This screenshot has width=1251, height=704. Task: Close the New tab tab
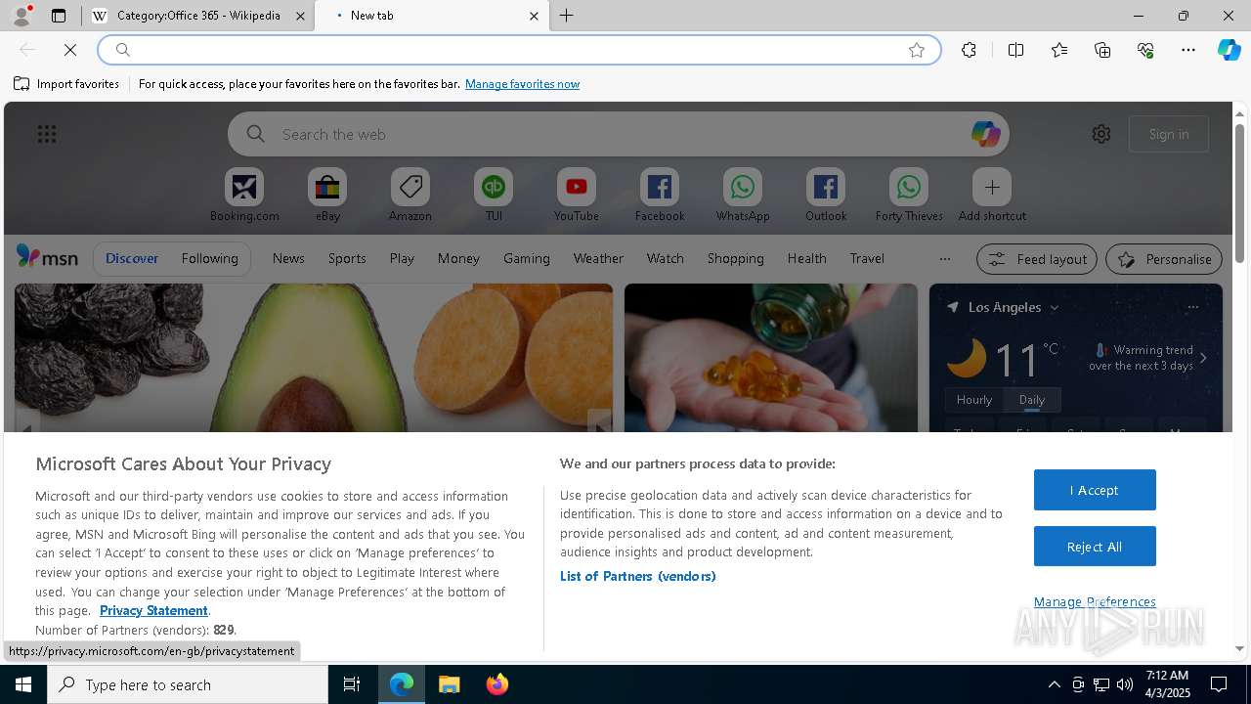(534, 16)
